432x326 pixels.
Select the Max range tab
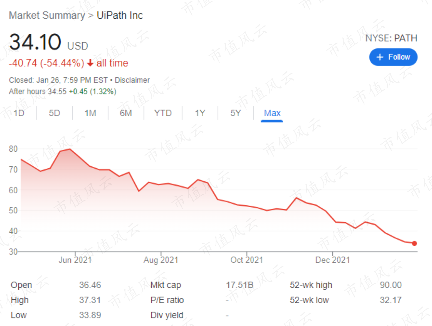pyautogui.click(x=272, y=113)
